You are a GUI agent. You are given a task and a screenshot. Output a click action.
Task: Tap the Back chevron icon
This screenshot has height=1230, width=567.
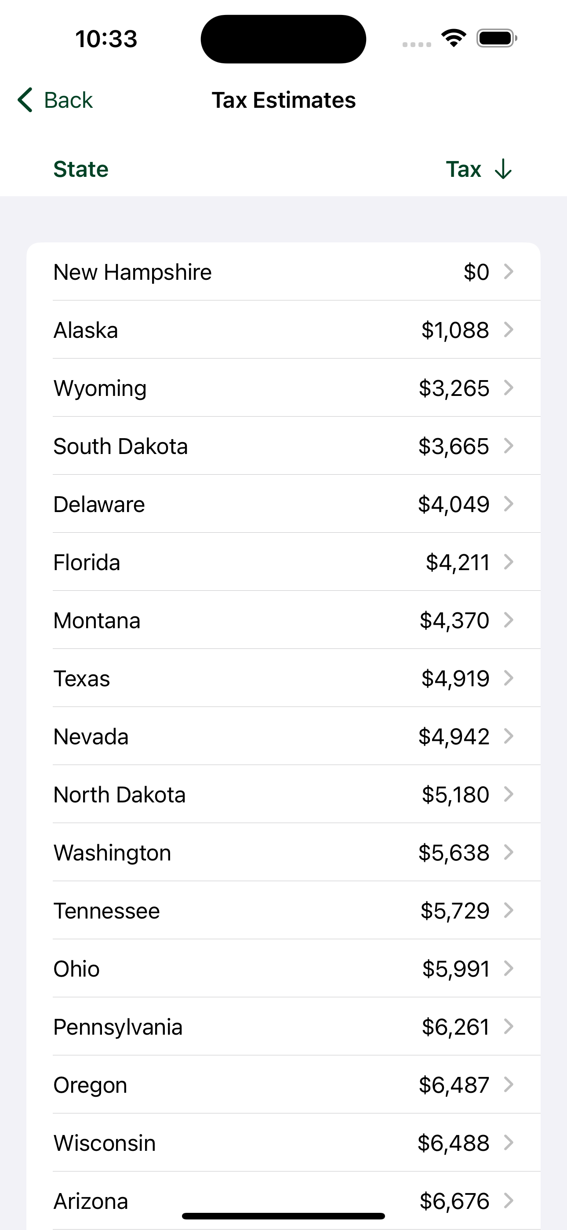pyautogui.click(x=25, y=100)
